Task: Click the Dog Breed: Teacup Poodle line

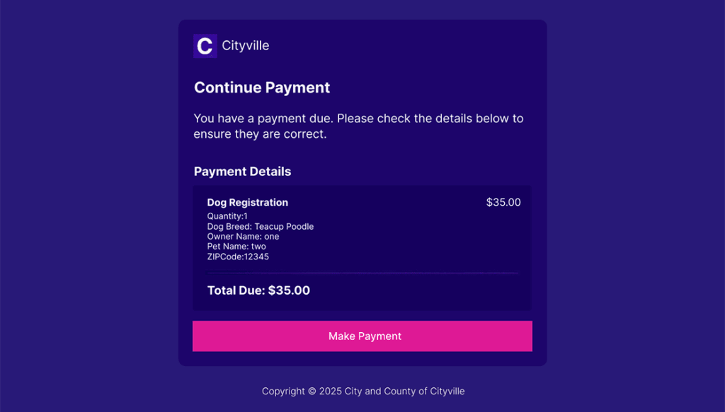Action: pyautogui.click(x=260, y=227)
